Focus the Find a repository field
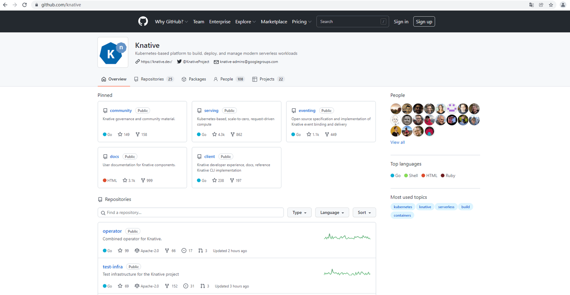Image resolution: width=570 pixels, height=295 pixels. click(x=191, y=213)
